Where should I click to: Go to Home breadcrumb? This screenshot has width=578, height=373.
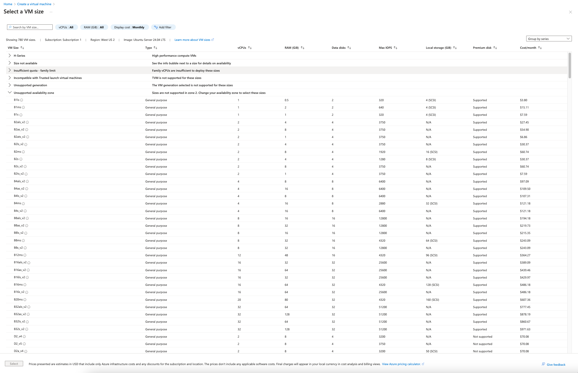8,4
